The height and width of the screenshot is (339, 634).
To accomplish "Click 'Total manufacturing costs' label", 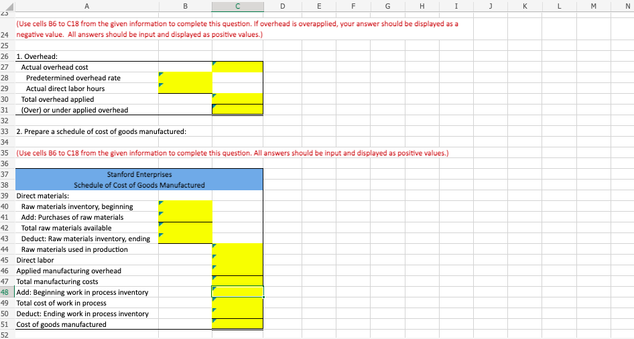I will pos(57,281).
